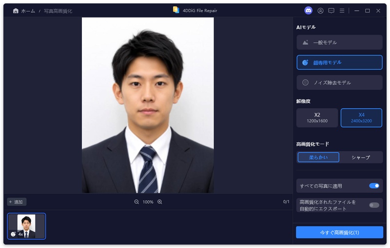Image resolution: width=390 pixels, height=248 pixels.
Task: Select the 顔専用モデル option
Action: pos(339,62)
